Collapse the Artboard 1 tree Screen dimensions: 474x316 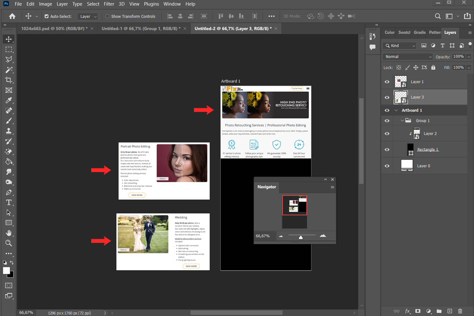coord(396,110)
